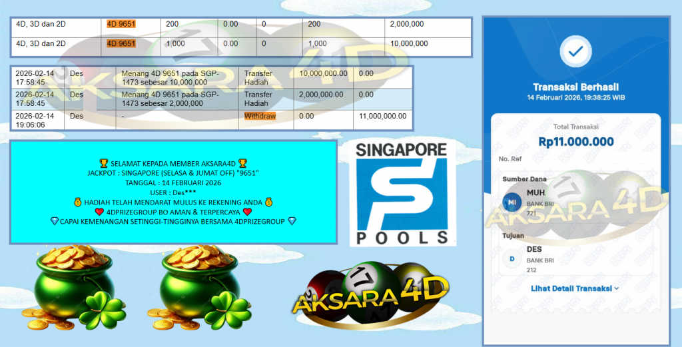Click highlighted 4D 9651 in the 2,000,000 row
This screenshot has height=347, width=682.
pos(121,25)
